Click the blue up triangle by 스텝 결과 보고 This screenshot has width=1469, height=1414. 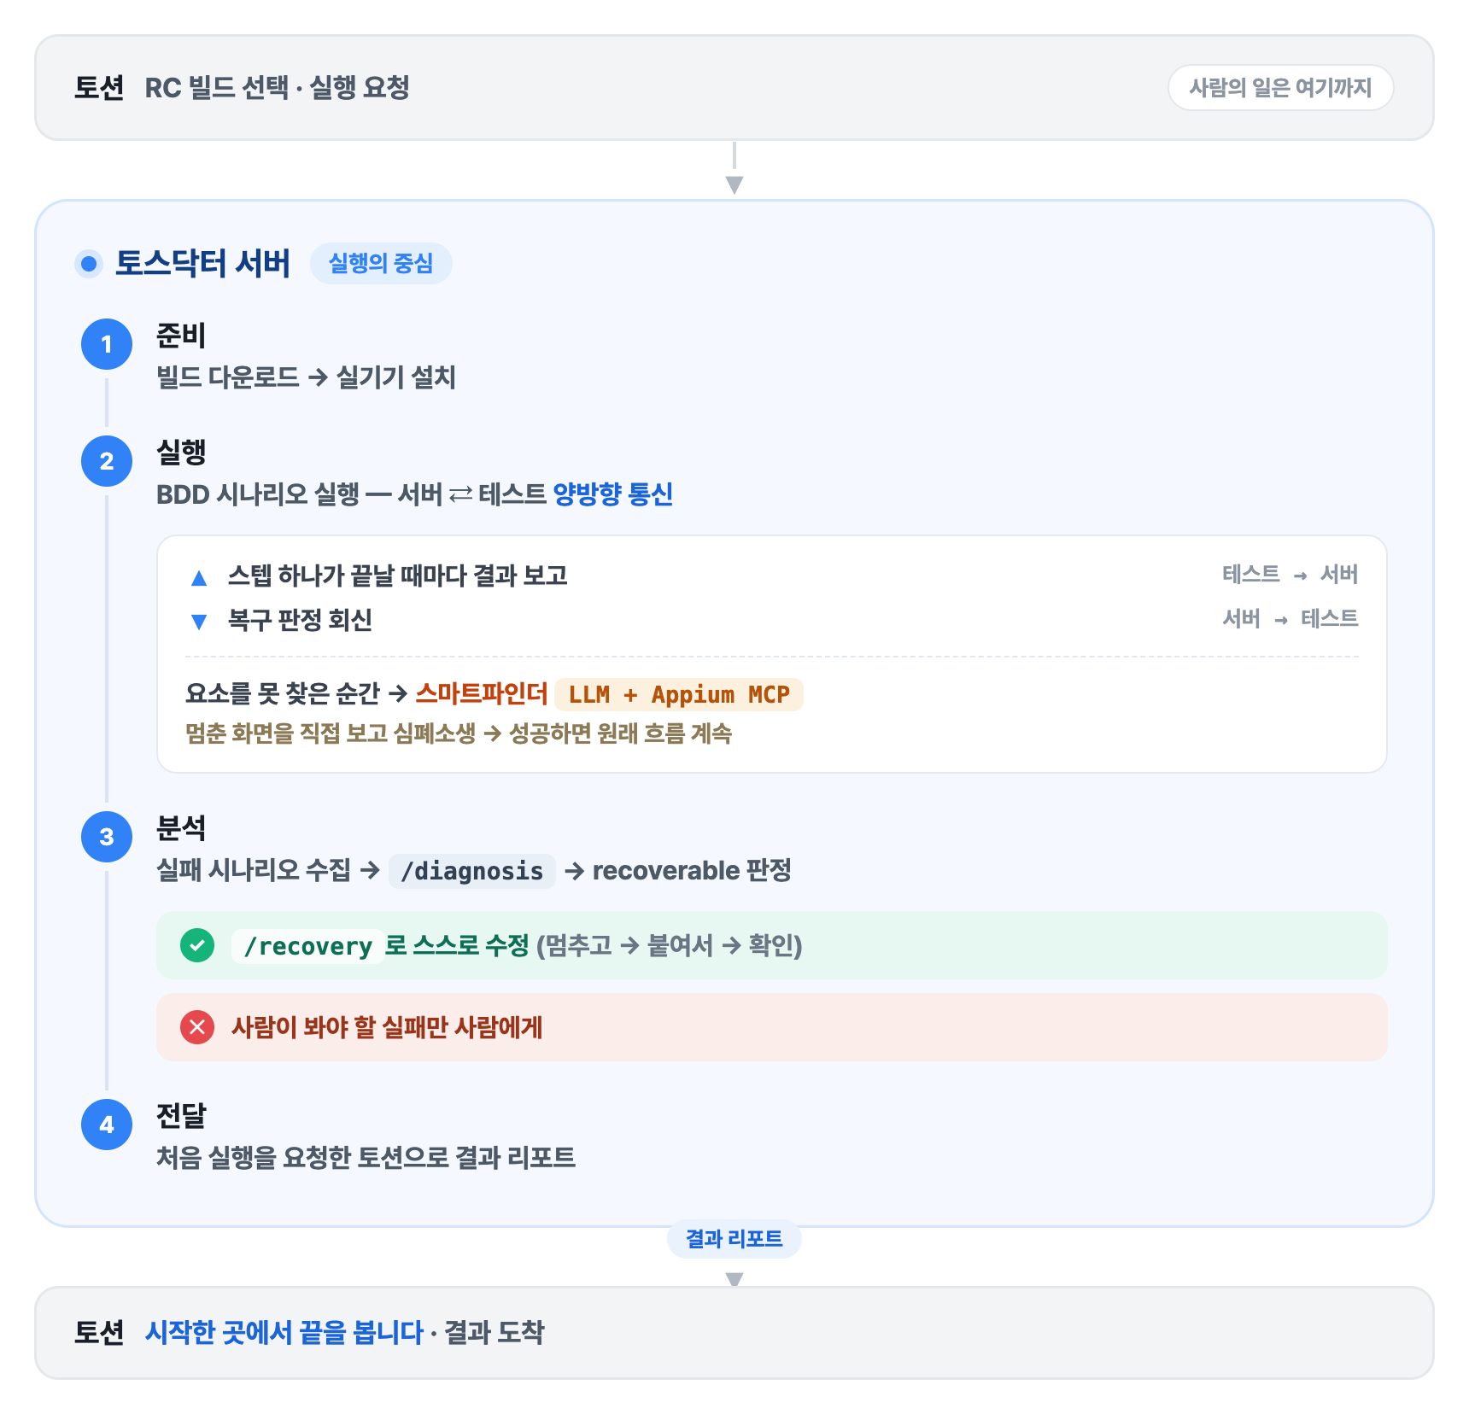click(199, 578)
